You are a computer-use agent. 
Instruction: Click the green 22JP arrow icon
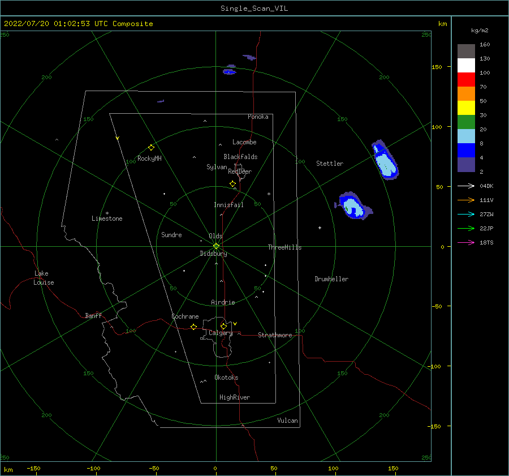pos(466,229)
